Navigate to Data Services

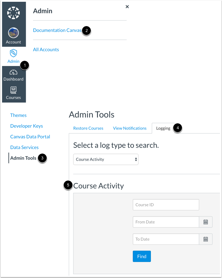25,147
